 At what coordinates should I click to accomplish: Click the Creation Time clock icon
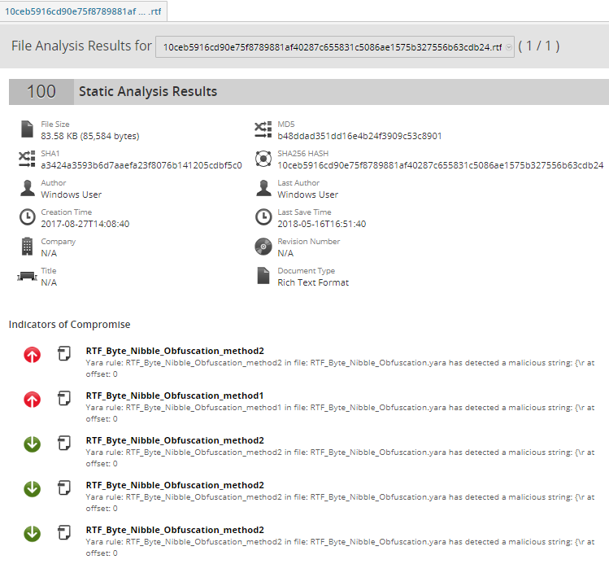pos(27,217)
